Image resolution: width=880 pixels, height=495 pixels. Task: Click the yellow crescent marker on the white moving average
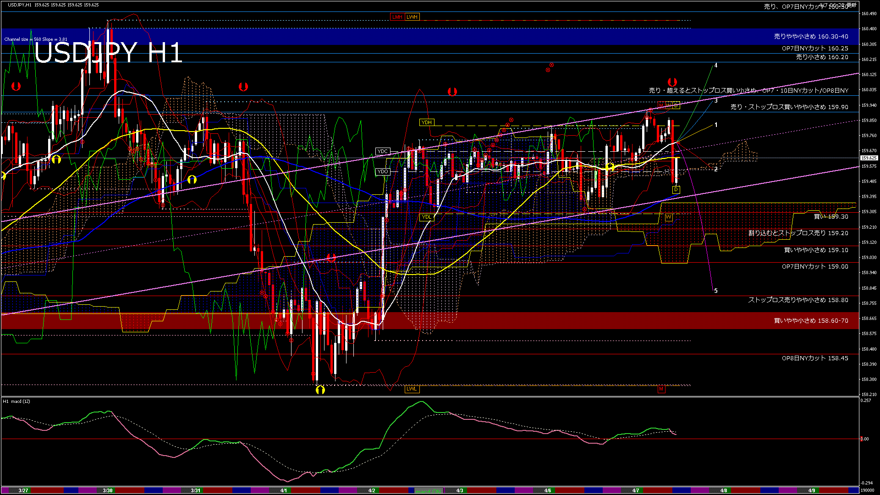(56, 160)
